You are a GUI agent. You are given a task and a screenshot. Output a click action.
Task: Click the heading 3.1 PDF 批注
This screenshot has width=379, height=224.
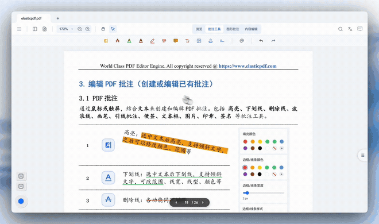[98, 98]
